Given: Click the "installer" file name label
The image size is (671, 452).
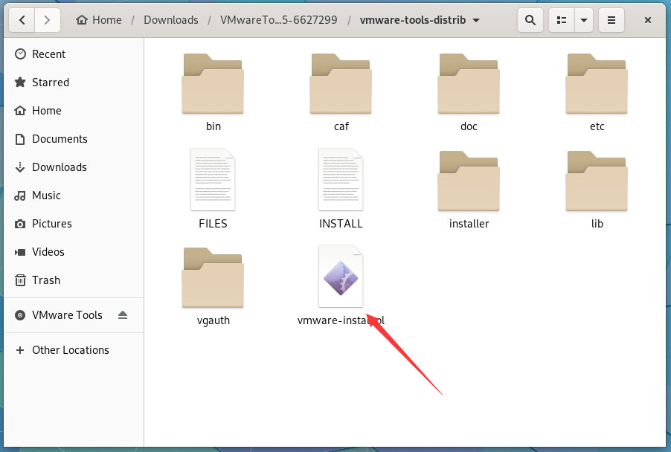Looking at the screenshot, I should (469, 224).
